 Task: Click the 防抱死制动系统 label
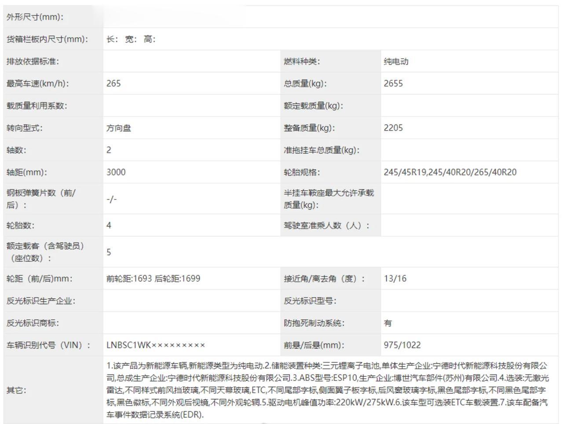click(x=314, y=323)
